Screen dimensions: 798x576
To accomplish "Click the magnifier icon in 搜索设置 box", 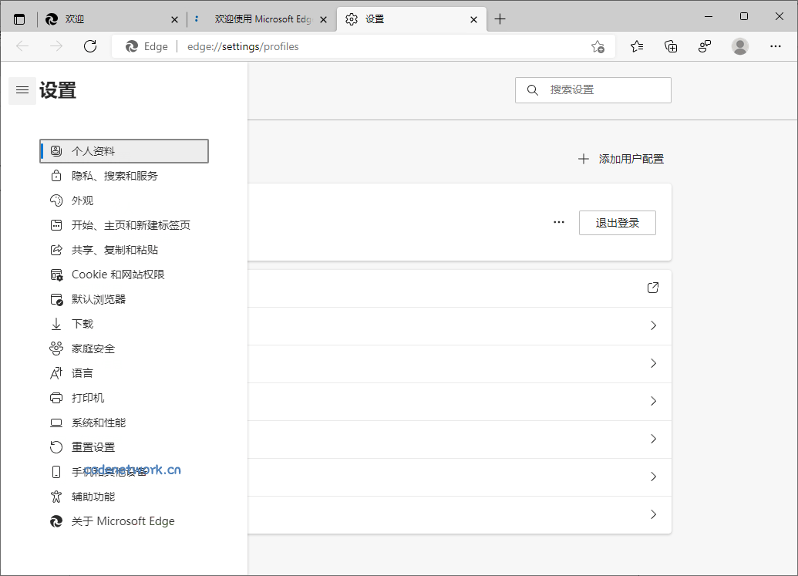I will tap(532, 90).
